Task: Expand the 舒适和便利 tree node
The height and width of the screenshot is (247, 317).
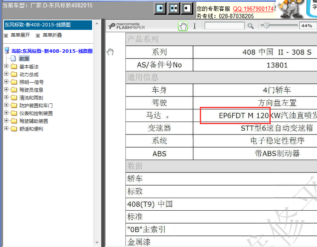Action: coord(6,128)
